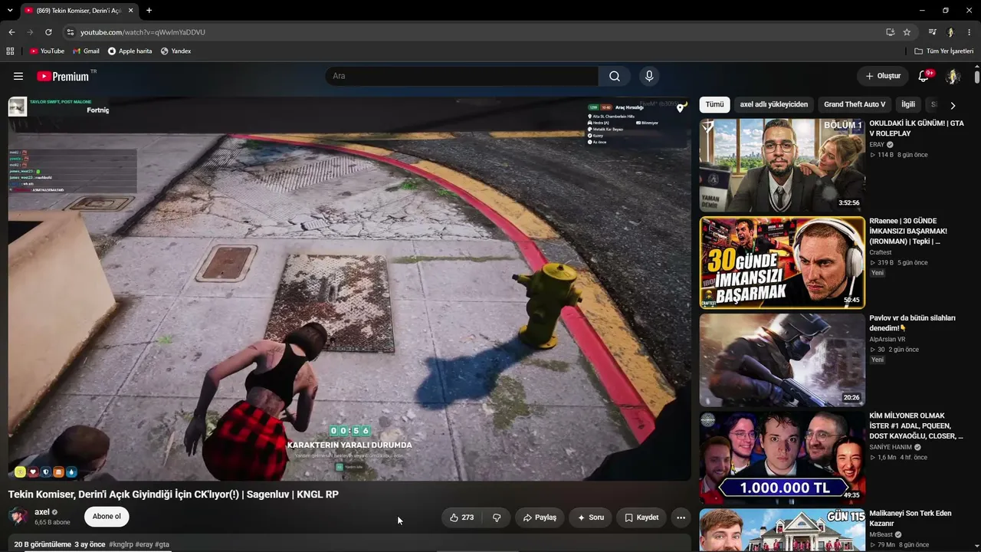Click the #gta hashtag
Screen dimensions: 981x552
pos(162,544)
